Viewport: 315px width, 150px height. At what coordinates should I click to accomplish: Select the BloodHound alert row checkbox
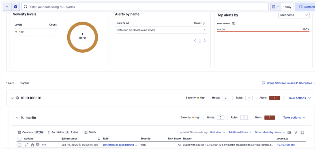coord(20,145)
